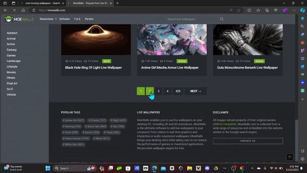Click the NEXT pagination button
307x173 pixels.
(195, 91)
